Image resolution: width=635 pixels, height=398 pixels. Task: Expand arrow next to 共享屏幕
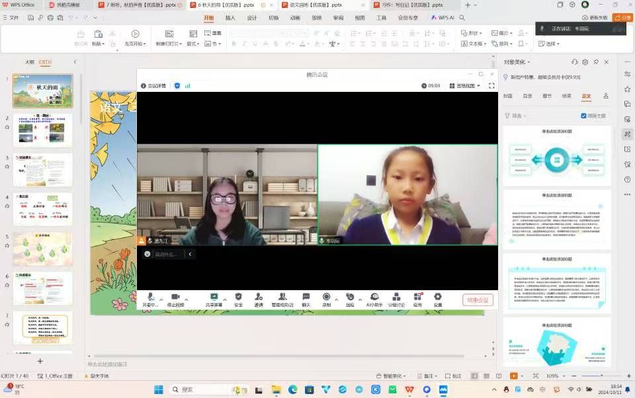click(x=225, y=299)
